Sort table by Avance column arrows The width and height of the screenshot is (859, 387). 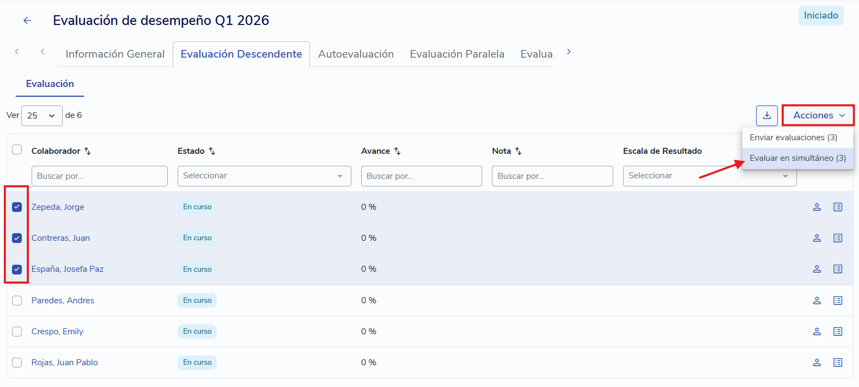(x=397, y=151)
